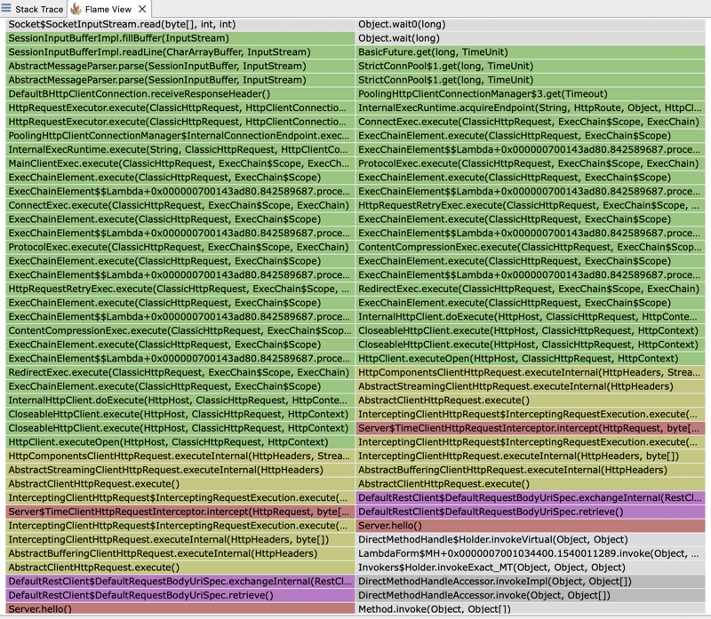Click the red Server.hello() frame at bottom left

[x=180, y=608]
